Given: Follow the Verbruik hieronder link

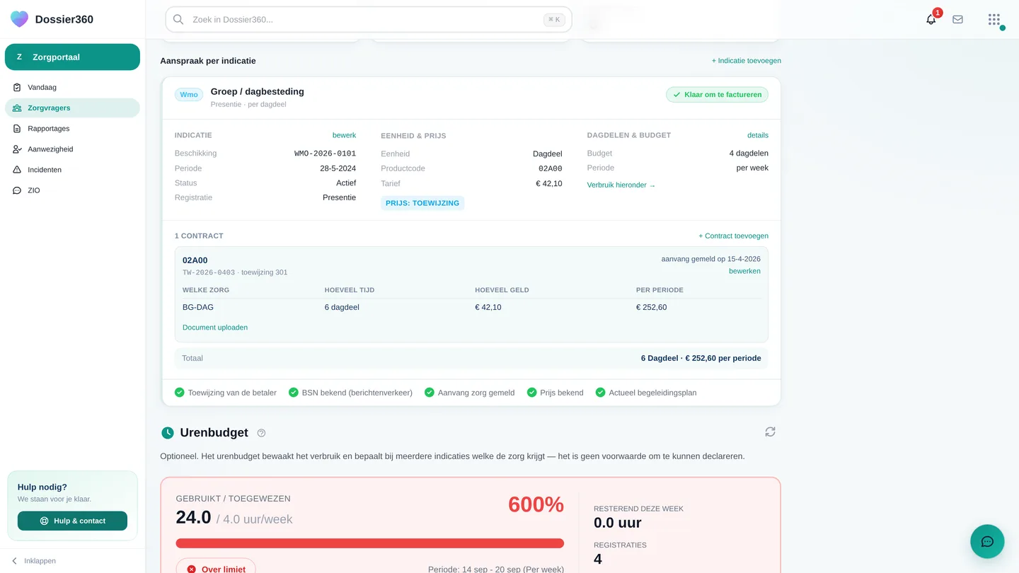Looking at the screenshot, I should coord(621,185).
